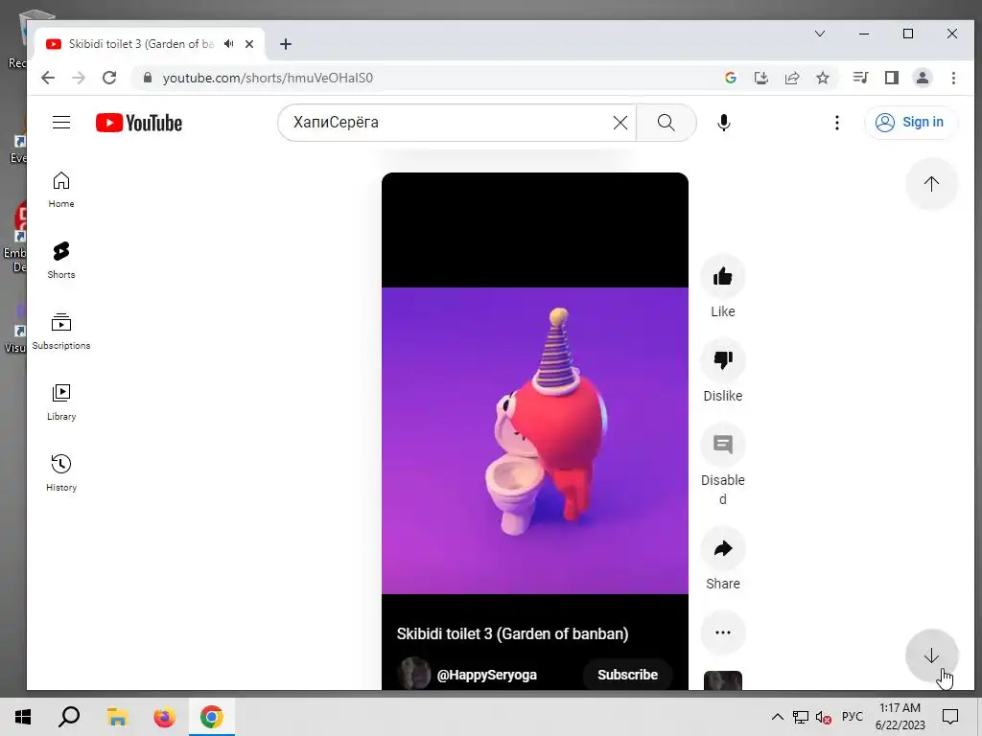Click the taskbar clock 1:17 AM
The height and width of the screenshot is (736, 982).
[900, 717]
